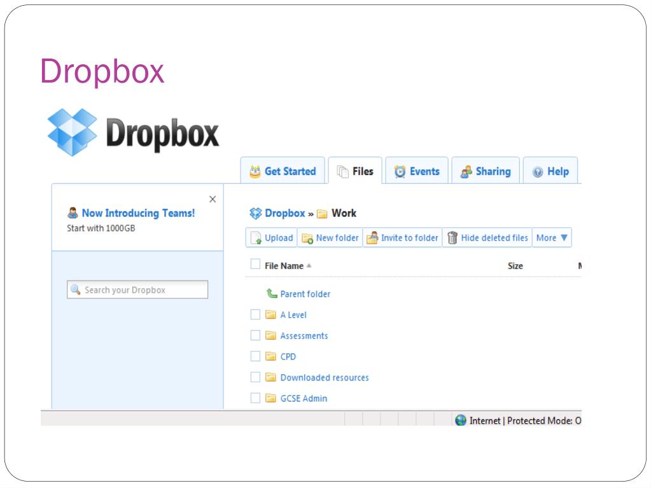The height and width of the screenshot is (488, 651).
Task: Dismiss the Teams promo with the X
Action: (x=213, y=199)
